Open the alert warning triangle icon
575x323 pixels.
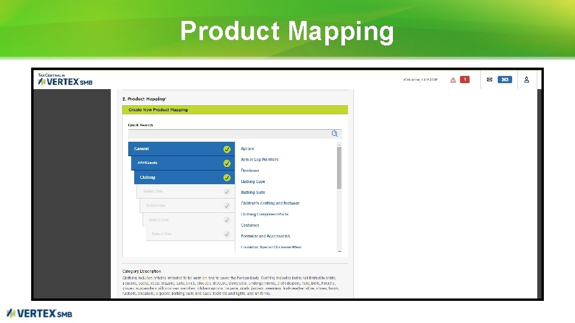[x=453, y=80]
